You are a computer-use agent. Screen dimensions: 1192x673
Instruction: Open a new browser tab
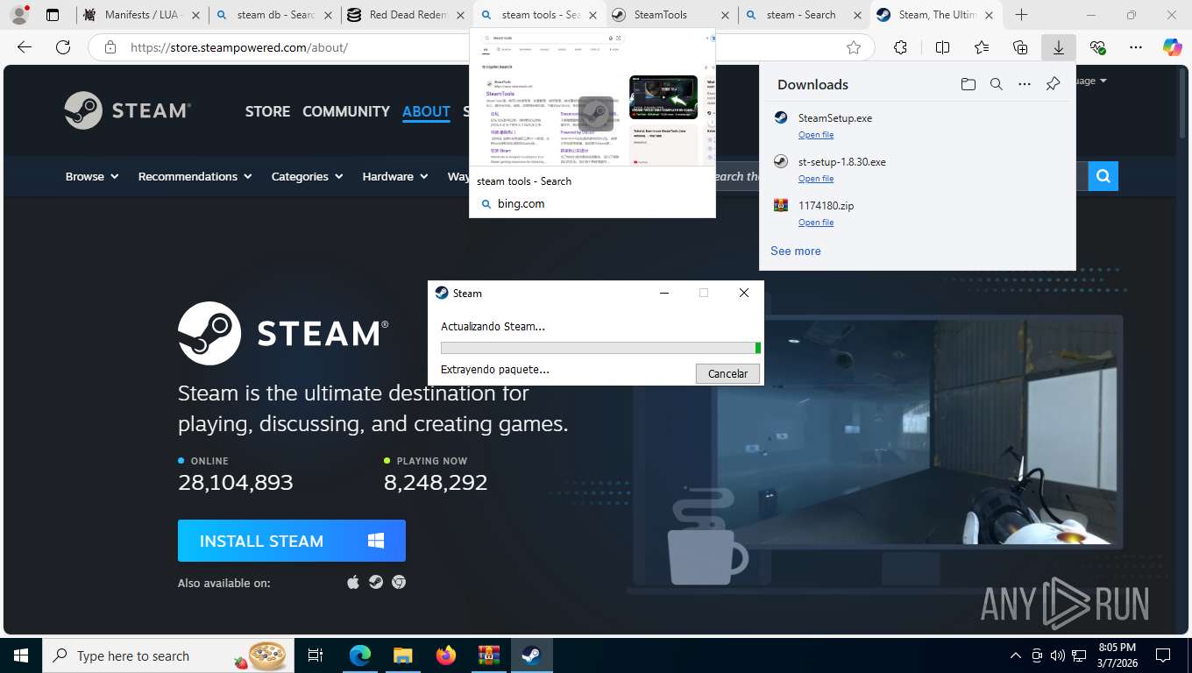click(x=1021, y=15)
